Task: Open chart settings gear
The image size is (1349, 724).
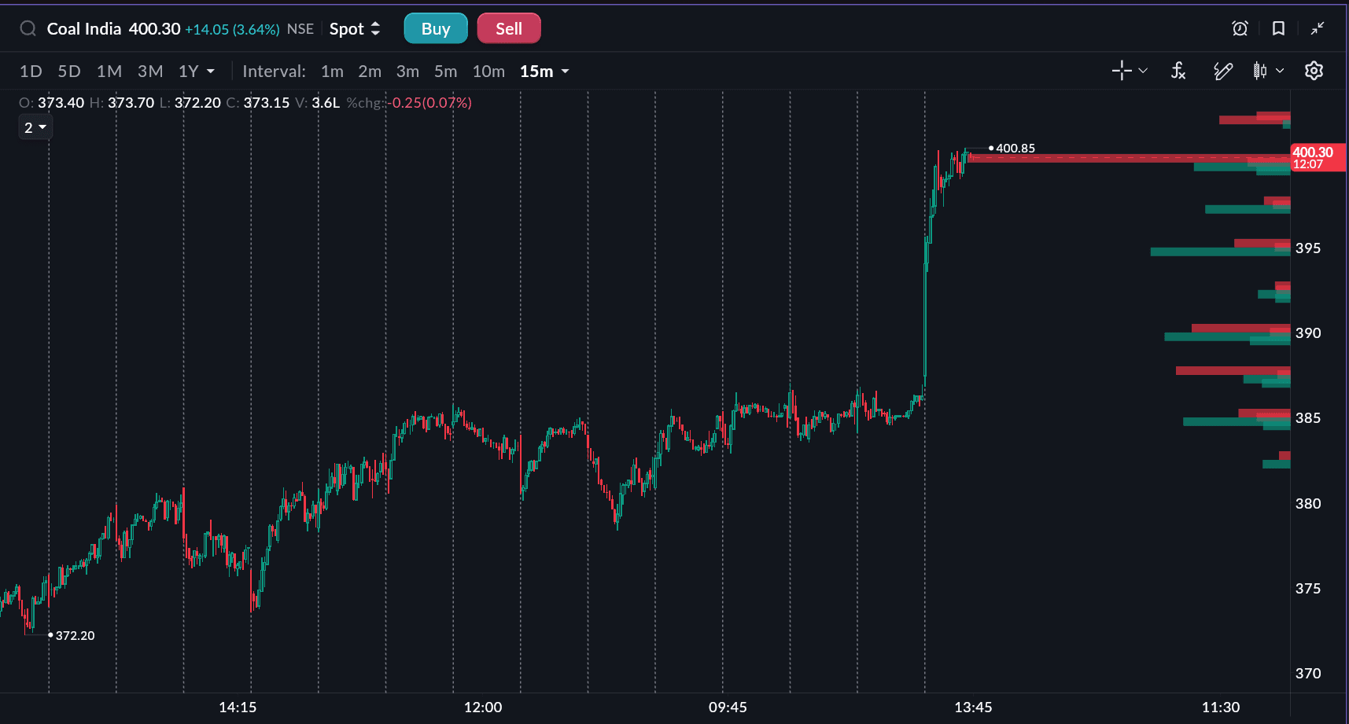Action: [x=1314, y=71]
